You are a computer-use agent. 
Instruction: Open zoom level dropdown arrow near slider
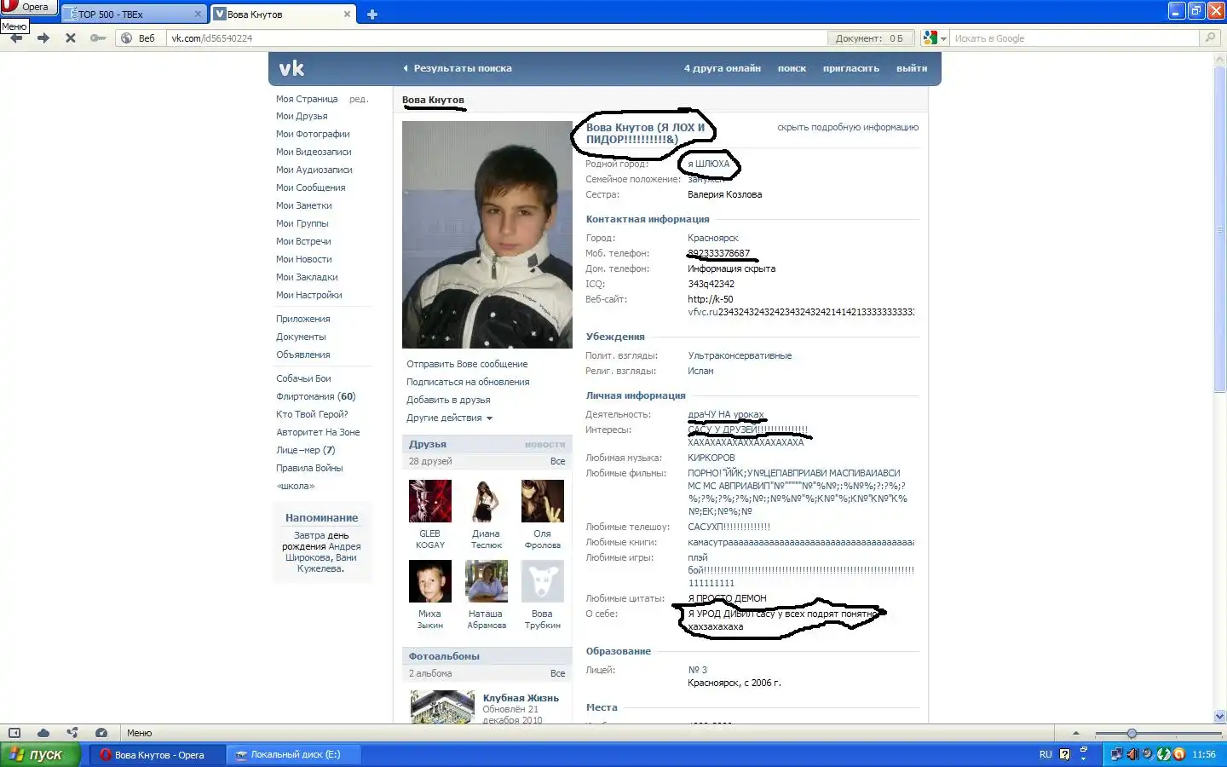[x=1075, y=733]
